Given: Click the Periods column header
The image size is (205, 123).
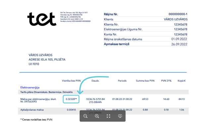Looking at the screenshot, I should point(122,81).
